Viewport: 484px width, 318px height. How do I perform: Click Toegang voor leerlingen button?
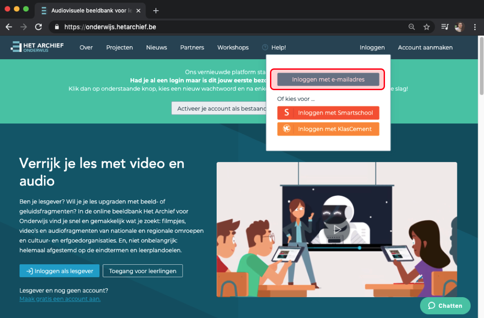point(143,271)
